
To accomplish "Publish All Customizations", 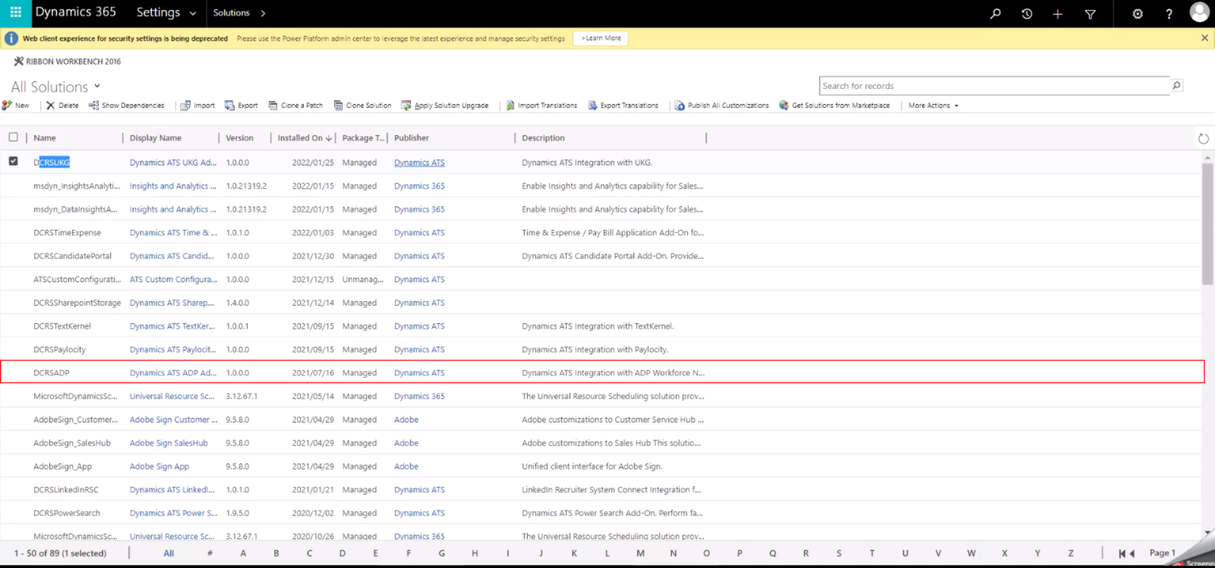I will click(721, 106).
